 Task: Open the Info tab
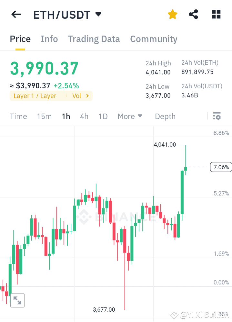(49, 39)
